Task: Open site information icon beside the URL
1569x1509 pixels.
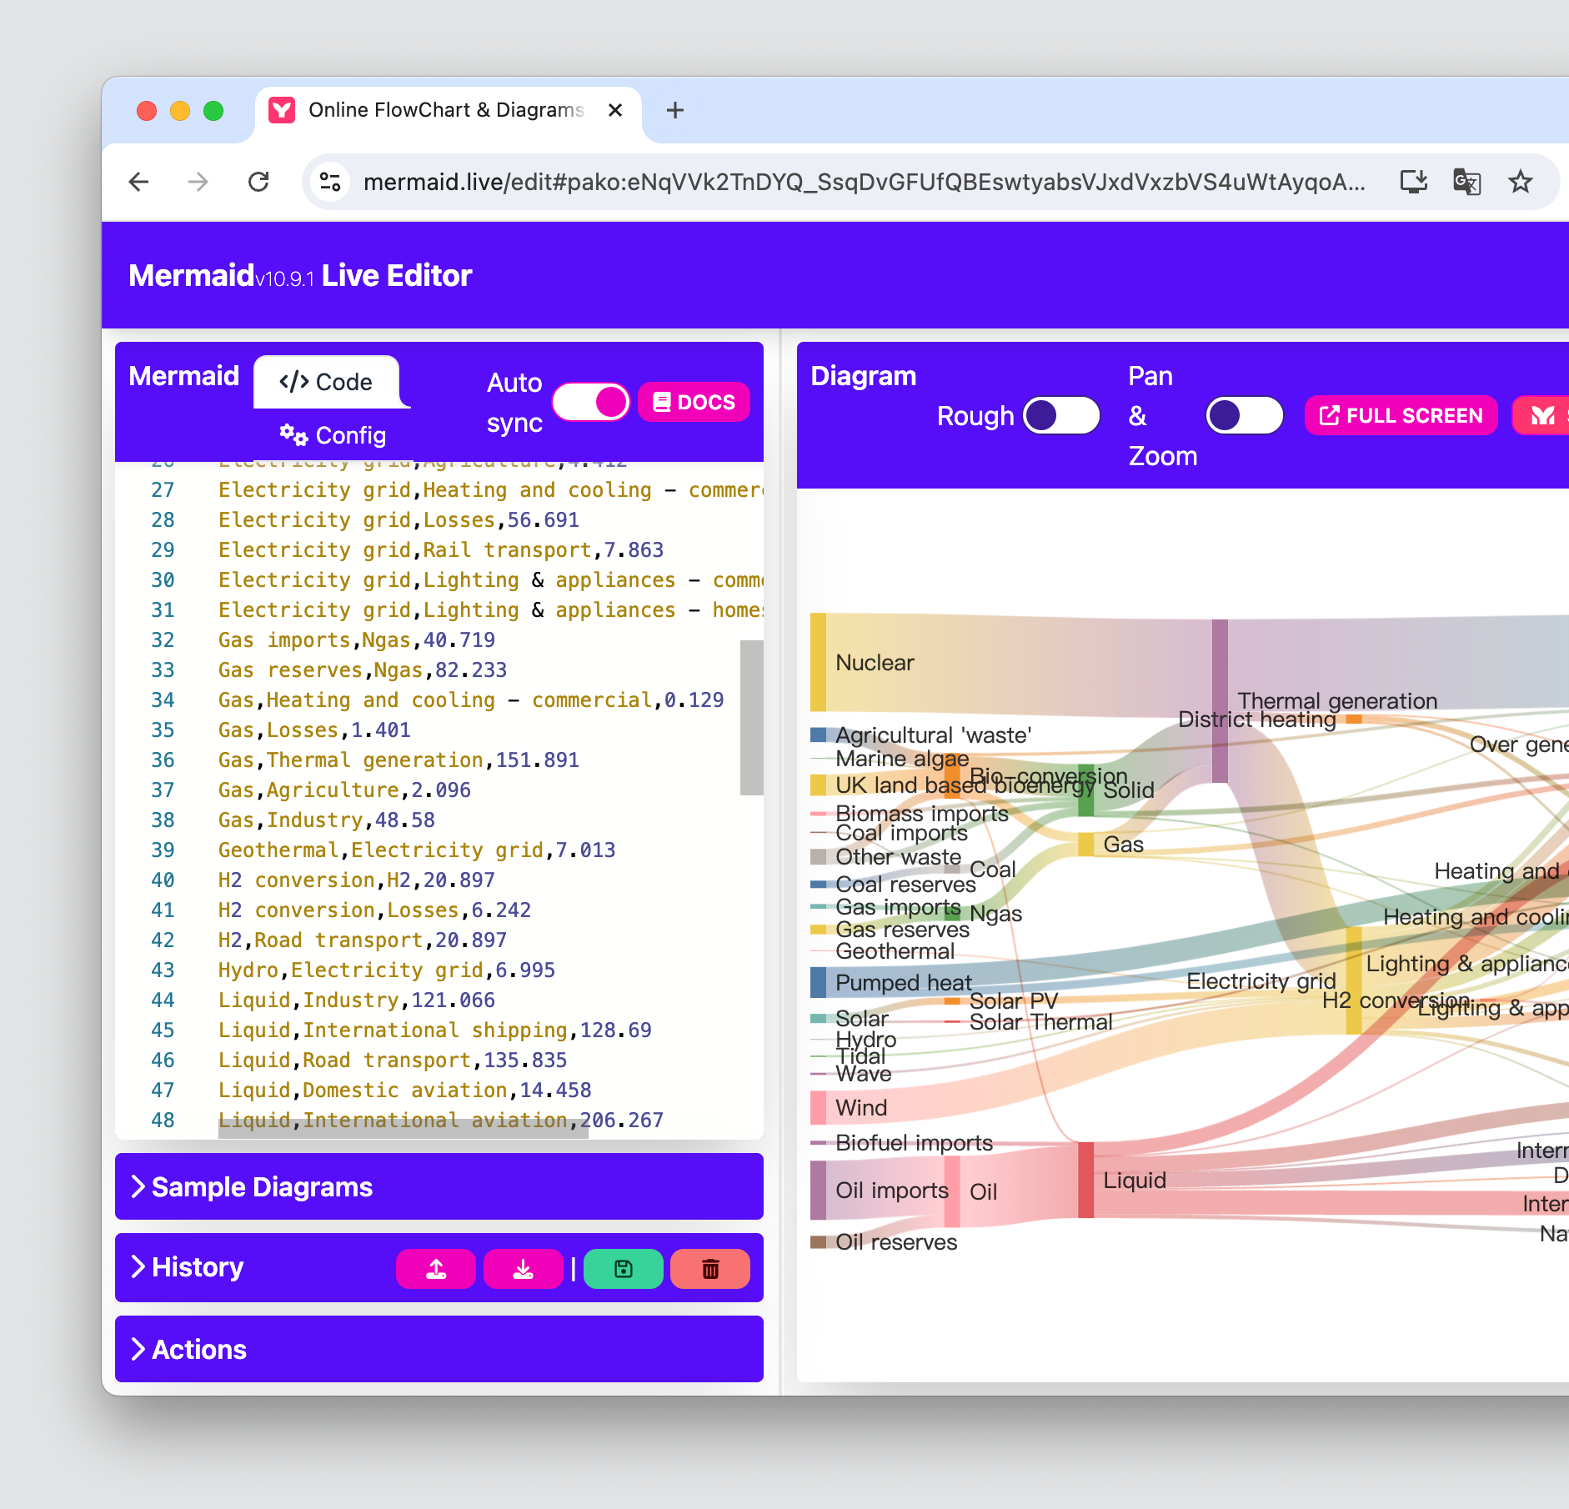Action: pos(331,182)
